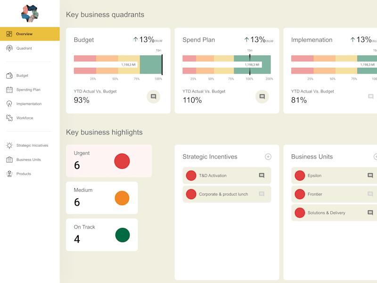Open comments on the Budget card
The height and width of the screenshot is (283, 377).
[x=154, y=97]
